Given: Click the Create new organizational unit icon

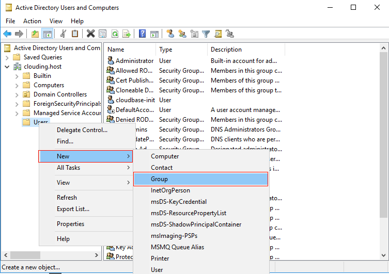Looking at the screenshot, I should (x=194, y=34).
